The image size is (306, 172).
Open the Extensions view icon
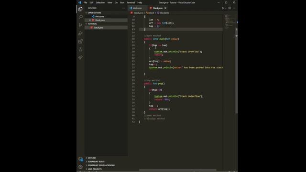pos(80,42)
